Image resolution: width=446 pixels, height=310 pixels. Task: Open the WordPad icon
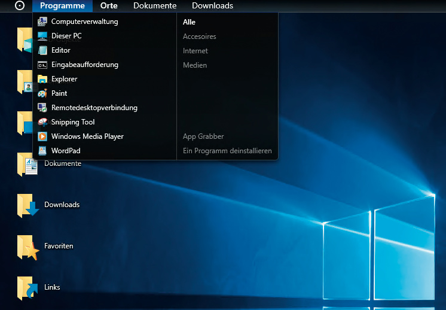pos(42,151)
